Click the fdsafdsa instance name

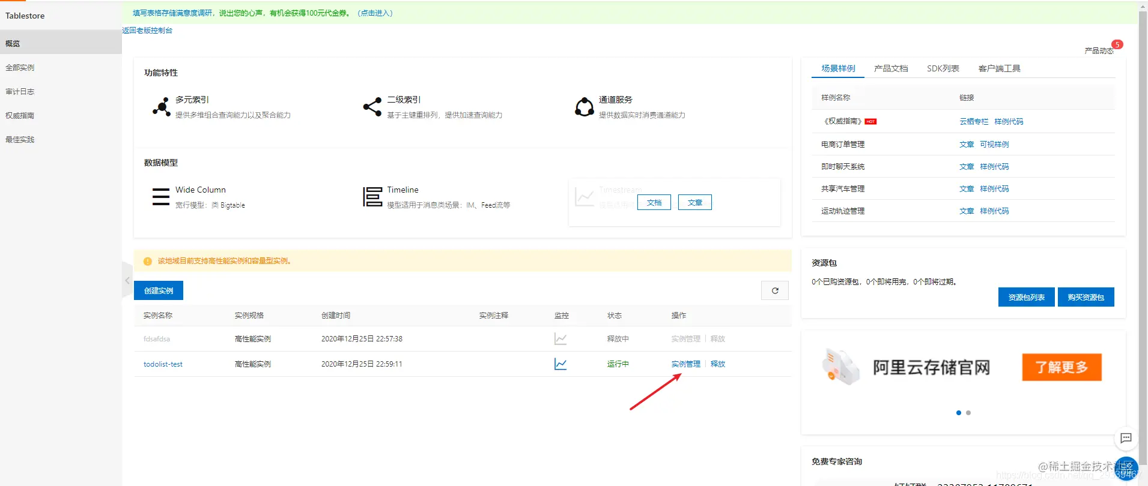(x=157, y=339)
